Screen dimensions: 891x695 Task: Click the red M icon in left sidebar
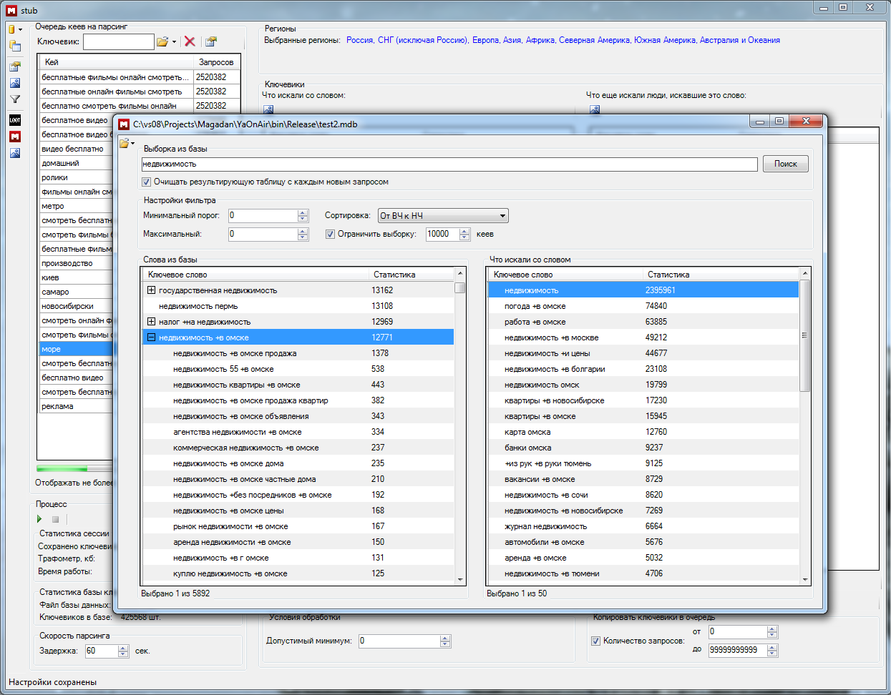15,137
